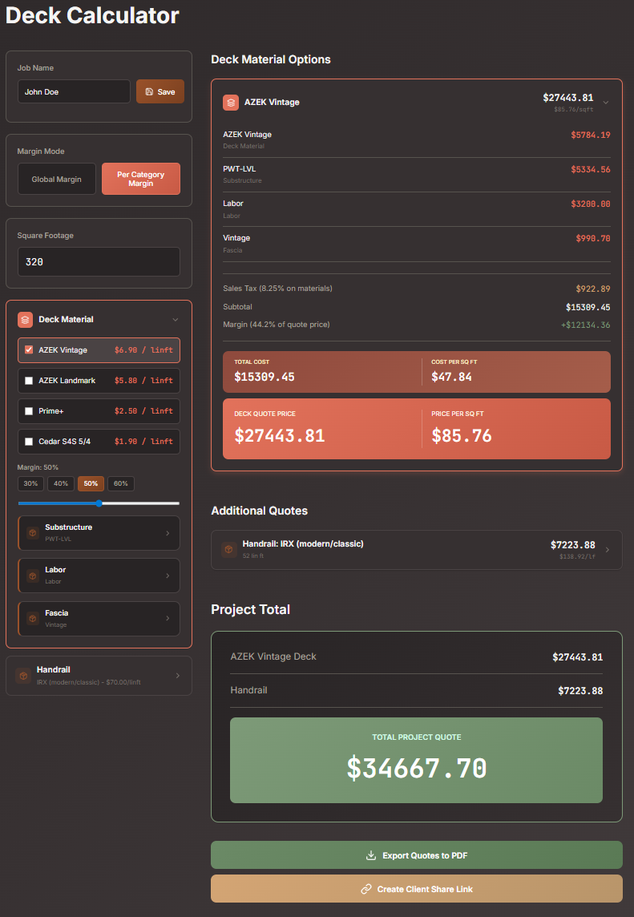Click the Vintage fascia cost $990.70
The width and height of the screenshot is (634, 917).
(x=593, y=239)
